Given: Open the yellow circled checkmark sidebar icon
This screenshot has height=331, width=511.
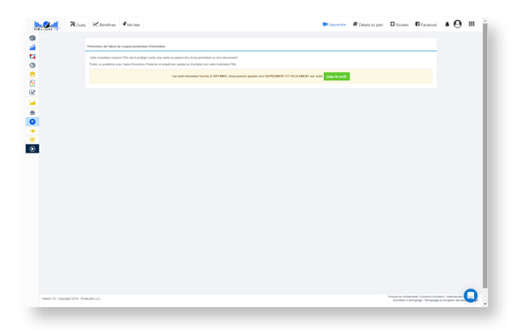Looking at the screenshot, I should coord(33,139).
